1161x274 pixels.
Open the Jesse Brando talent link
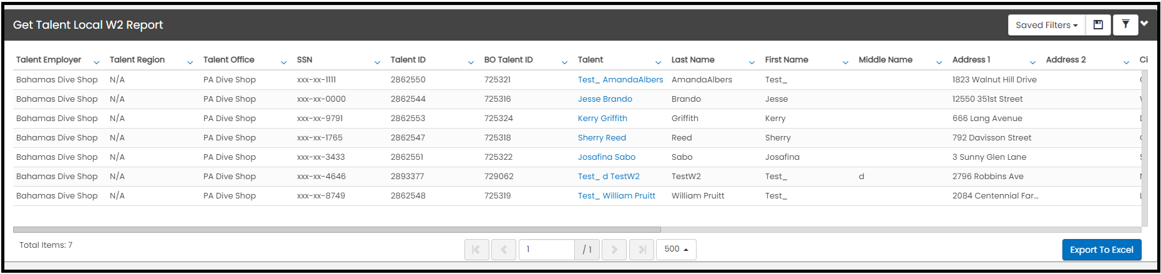point(605,99)
